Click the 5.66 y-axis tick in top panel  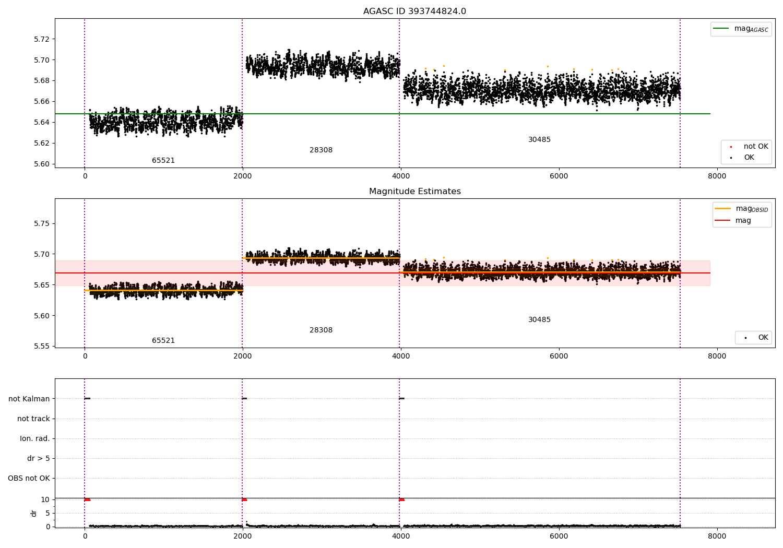pos(42,102)
